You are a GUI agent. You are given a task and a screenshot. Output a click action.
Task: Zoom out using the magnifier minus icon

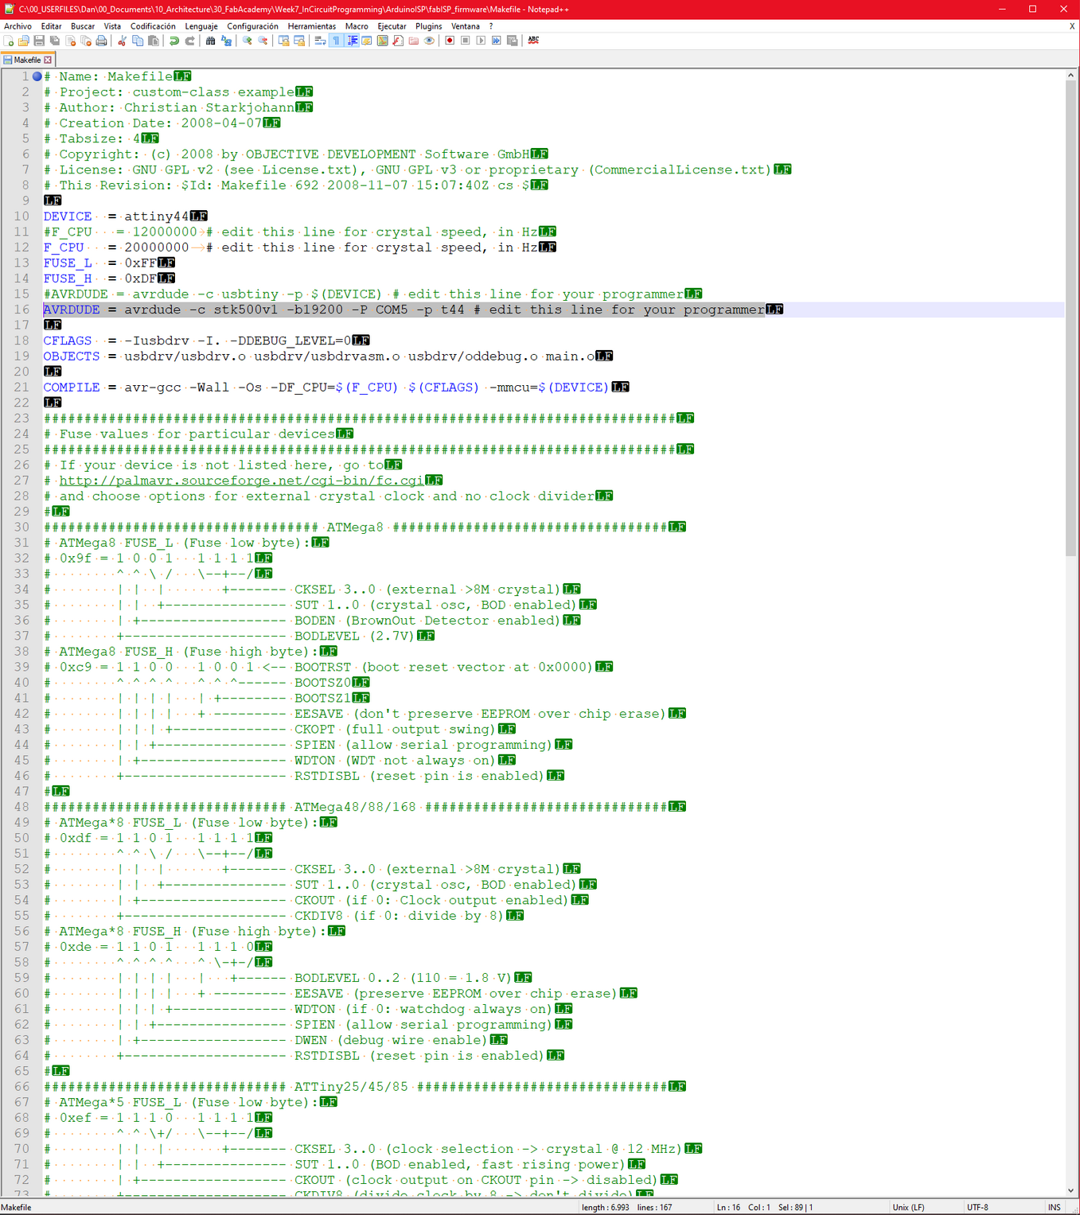pyautogui.click(x=263, y=41)
